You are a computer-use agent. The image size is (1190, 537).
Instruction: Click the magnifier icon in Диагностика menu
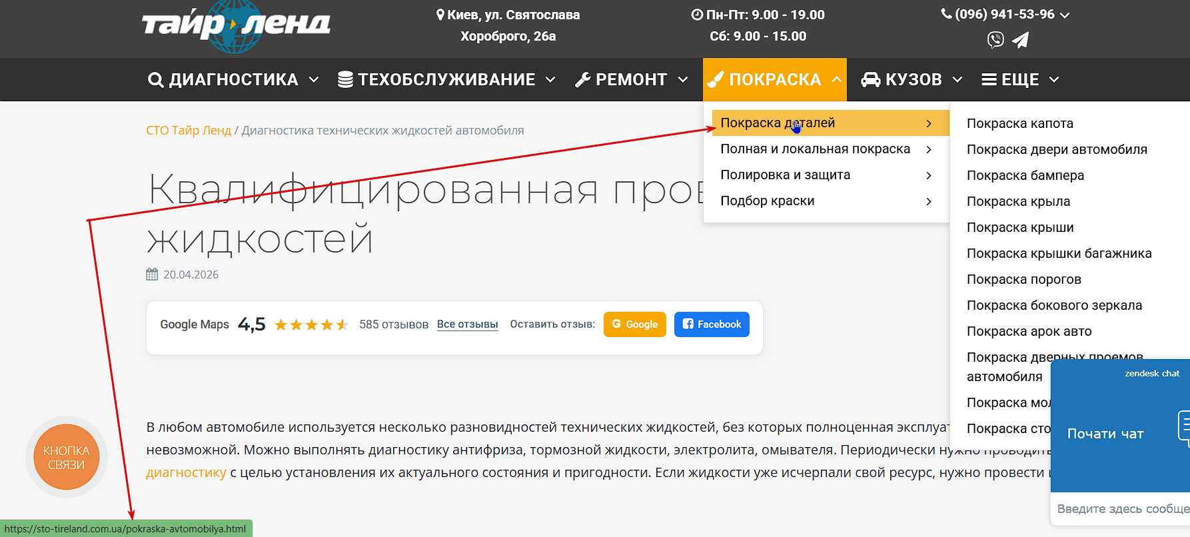click(155, 80)
